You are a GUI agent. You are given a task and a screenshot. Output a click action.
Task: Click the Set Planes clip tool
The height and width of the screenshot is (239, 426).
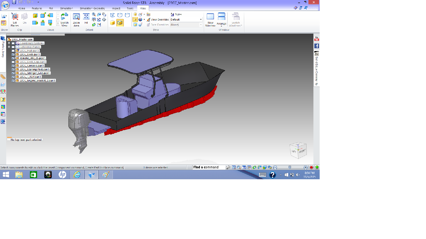click(15, 19)
